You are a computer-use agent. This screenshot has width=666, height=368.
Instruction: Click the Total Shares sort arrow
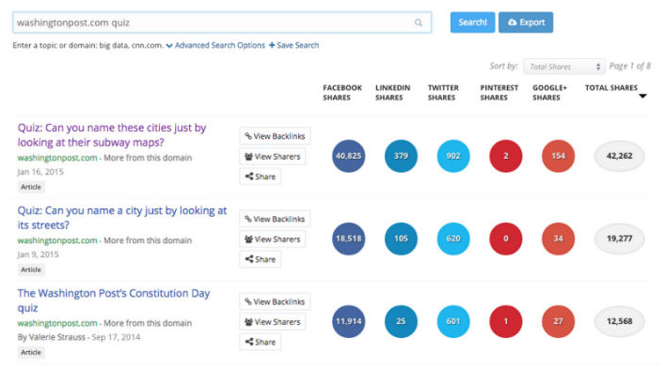pos(642,97)
